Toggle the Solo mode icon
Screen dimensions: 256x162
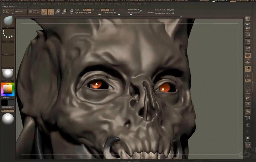pyautogui.click(x=248, y=138)
